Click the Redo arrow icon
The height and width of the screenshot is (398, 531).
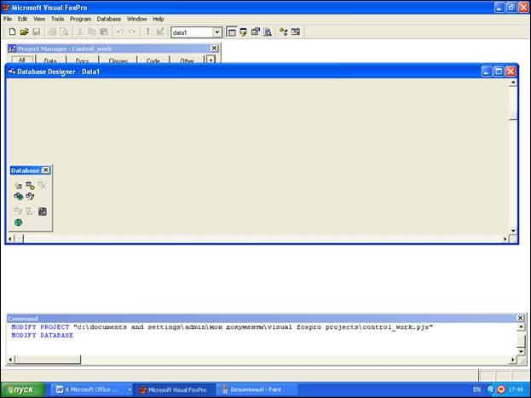[x=132, y=32]
